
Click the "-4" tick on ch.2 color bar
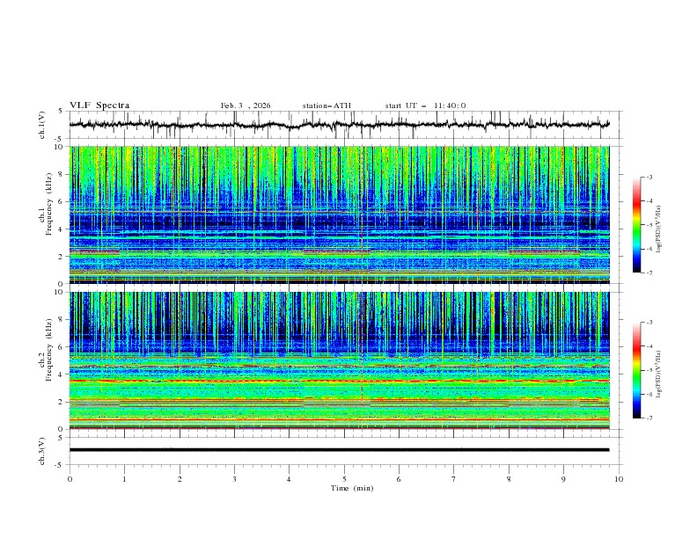tap(649, 346)
